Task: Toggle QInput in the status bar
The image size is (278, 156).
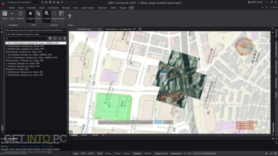Action: pyautogui.click(x=127, y=153)
